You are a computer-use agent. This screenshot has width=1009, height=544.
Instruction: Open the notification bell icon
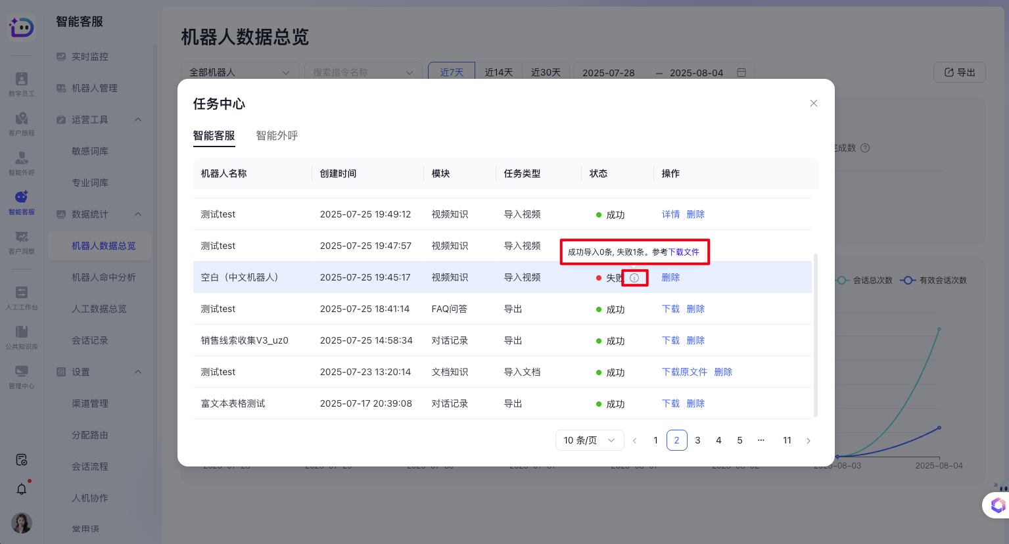tap(20, 489)
